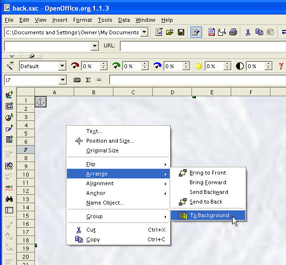Viewport: 286px width, 265px height.
Task: Open the View menu
Action: pyautogui.click(x=41, y=20)
